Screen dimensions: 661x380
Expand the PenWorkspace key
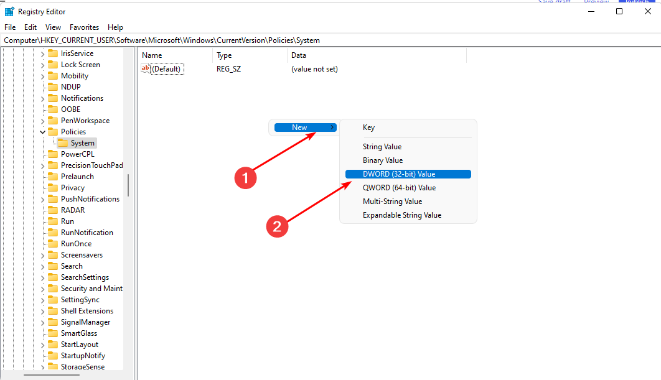click(x=42, y=121)
